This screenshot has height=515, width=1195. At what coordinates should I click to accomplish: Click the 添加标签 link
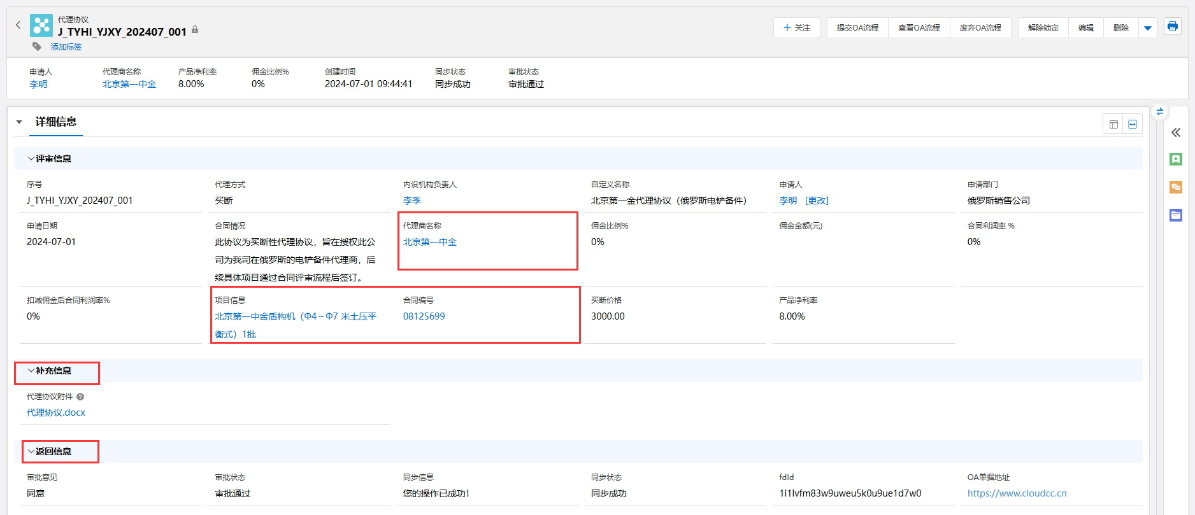66,47
